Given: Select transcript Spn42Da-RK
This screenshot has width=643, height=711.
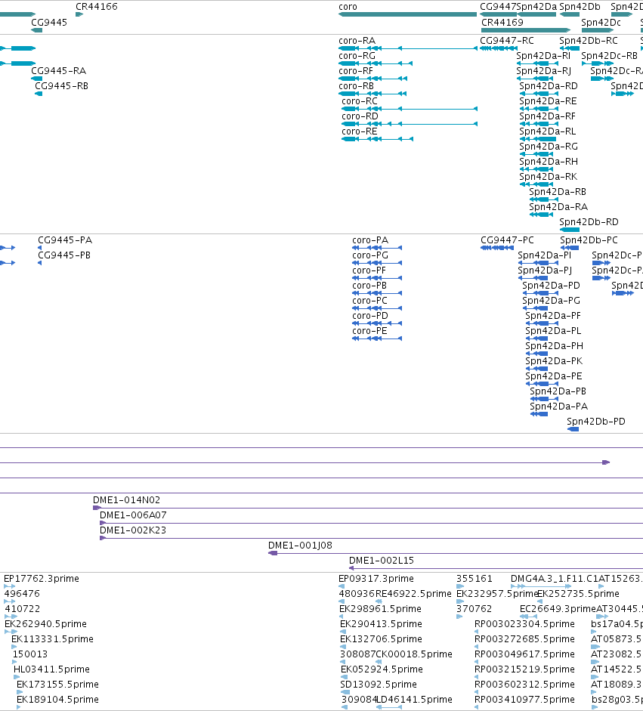Looking at the screenshot, I should (x=549, y=176).
